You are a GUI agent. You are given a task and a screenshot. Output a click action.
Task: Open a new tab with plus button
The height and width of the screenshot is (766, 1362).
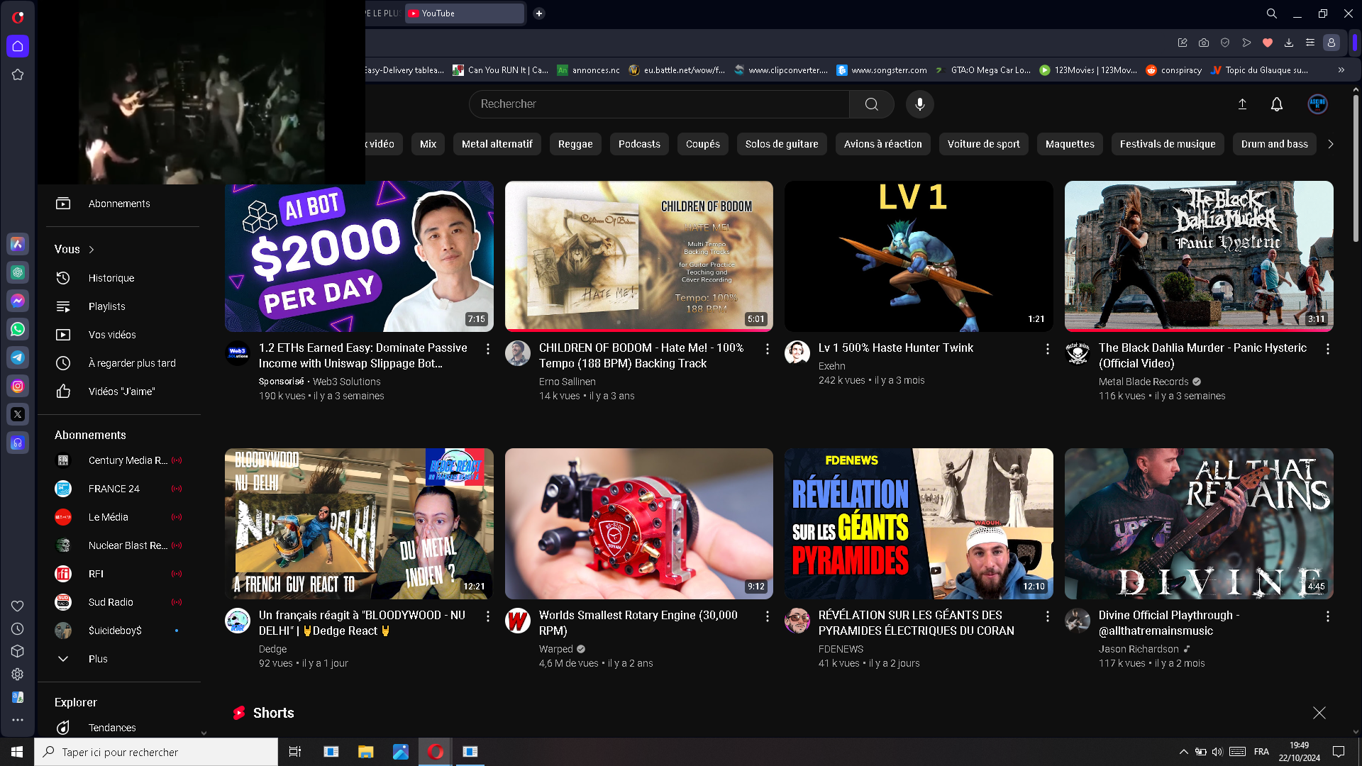[x=539, y=13]
